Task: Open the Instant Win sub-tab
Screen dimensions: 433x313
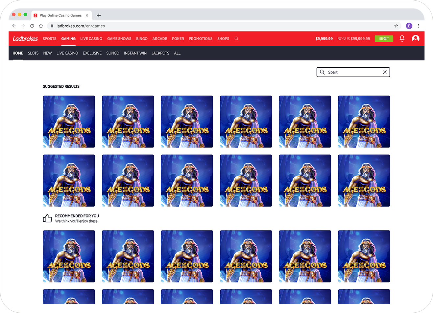Action: coord(135,53)
